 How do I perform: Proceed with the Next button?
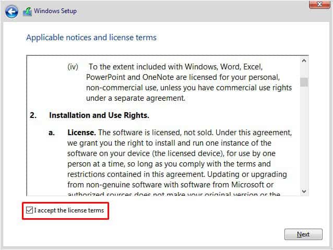[303, 234]
